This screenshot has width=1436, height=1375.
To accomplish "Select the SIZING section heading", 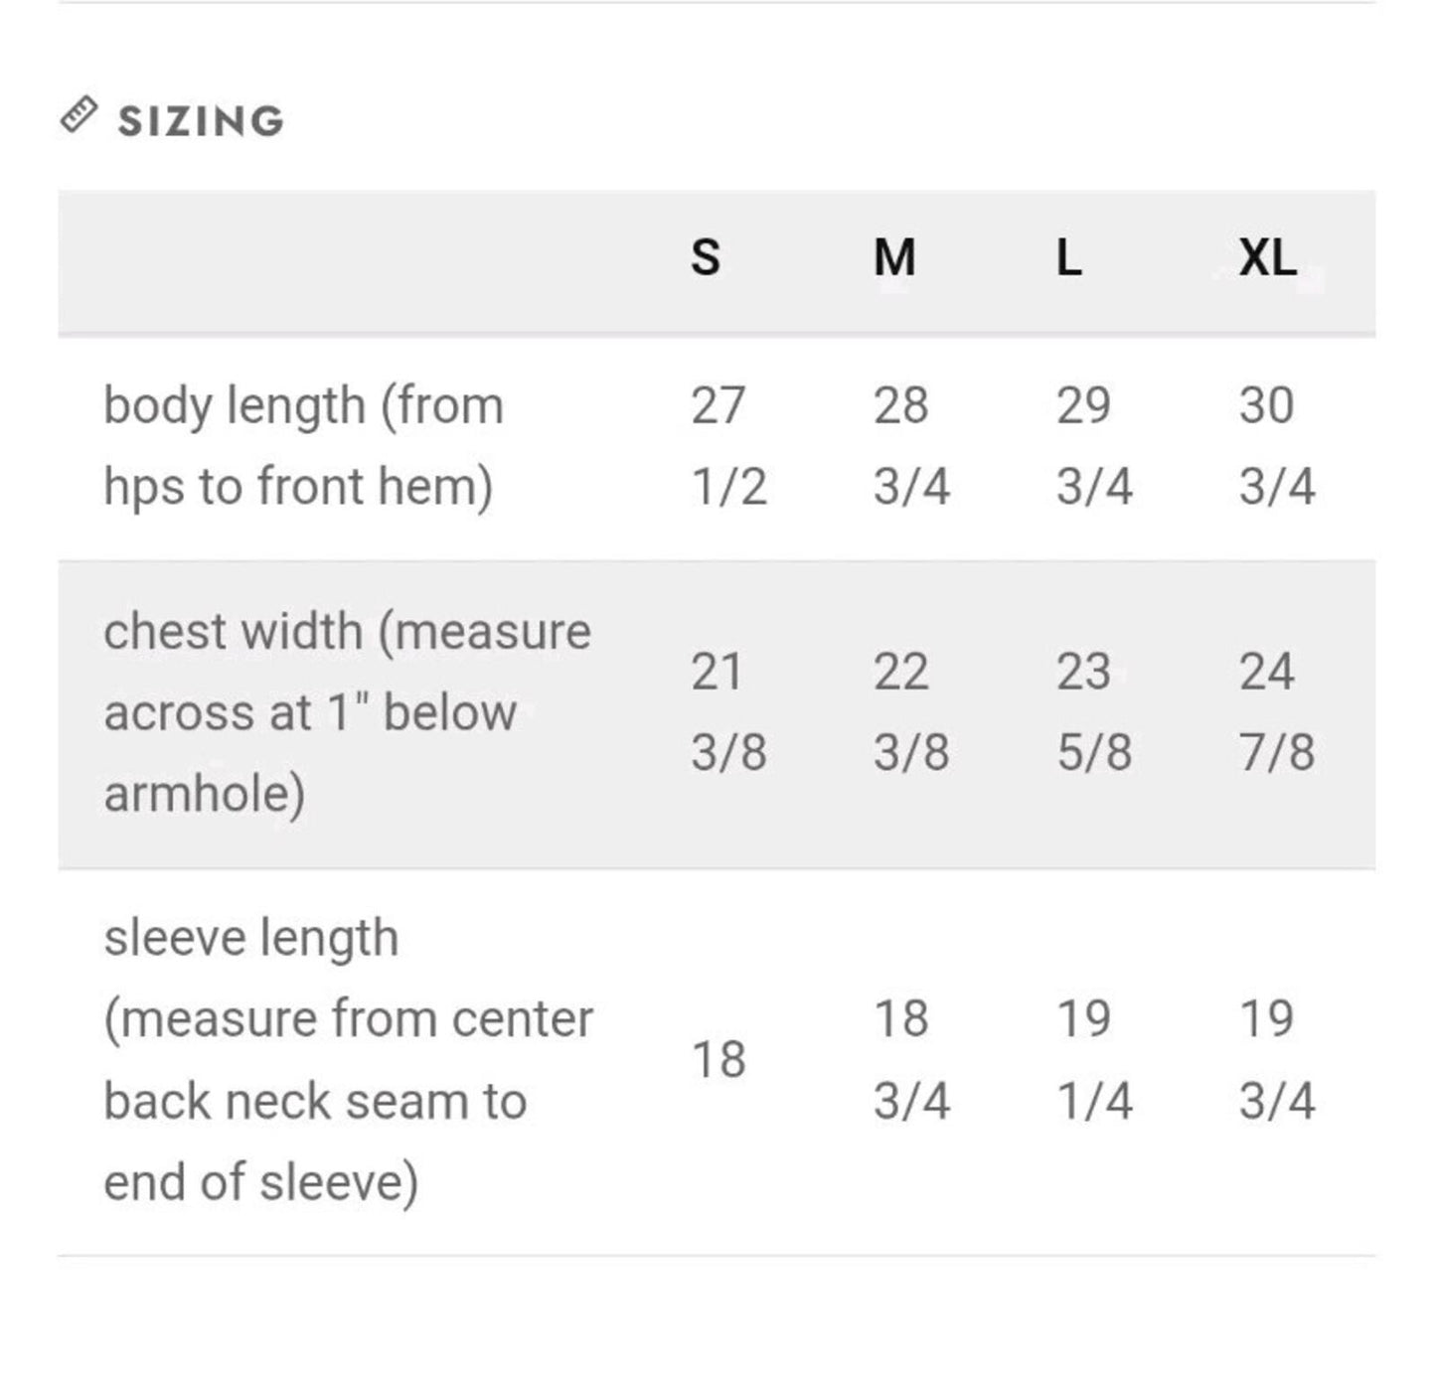I will pos(201,121).
